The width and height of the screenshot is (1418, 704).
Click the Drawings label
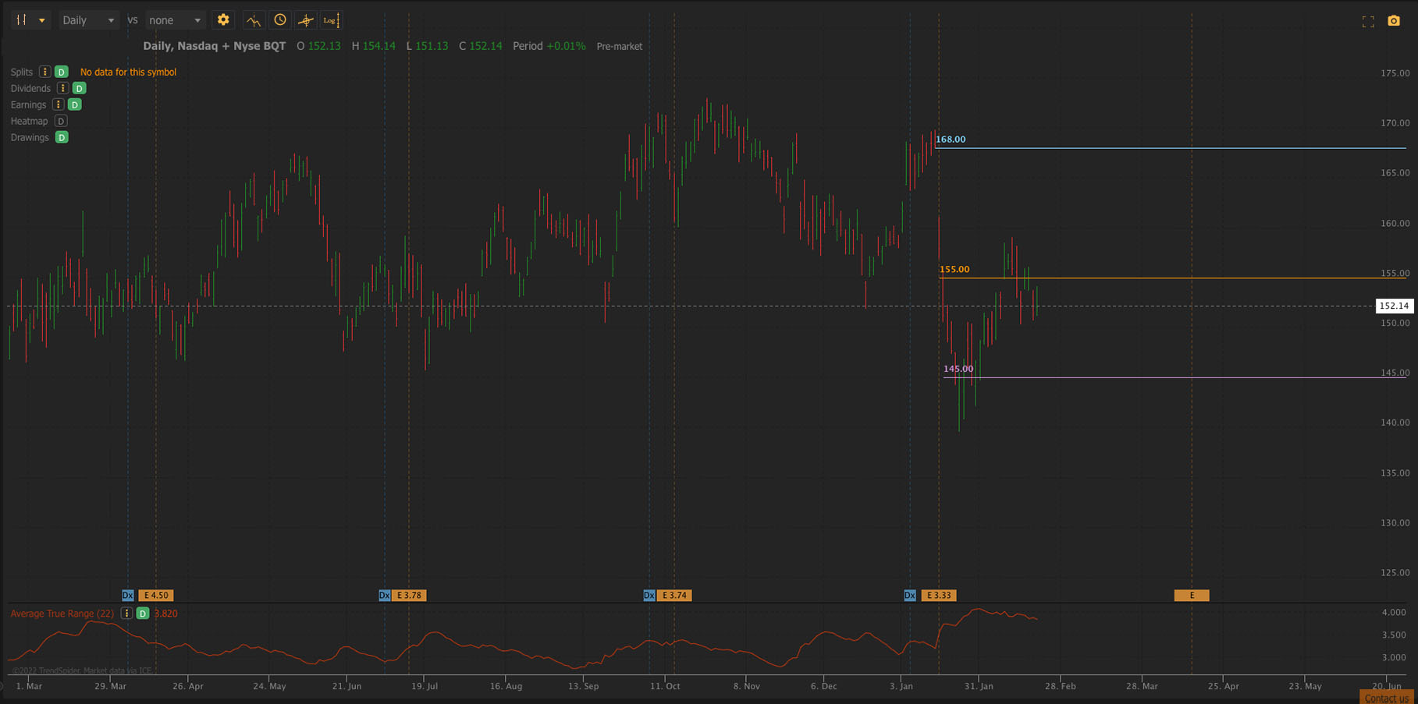pyautogui.click(x=30, y=137)
